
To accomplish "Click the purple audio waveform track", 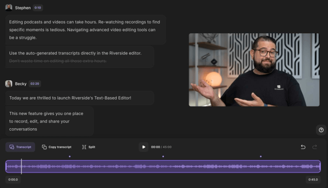I will [x=163, y=166].
